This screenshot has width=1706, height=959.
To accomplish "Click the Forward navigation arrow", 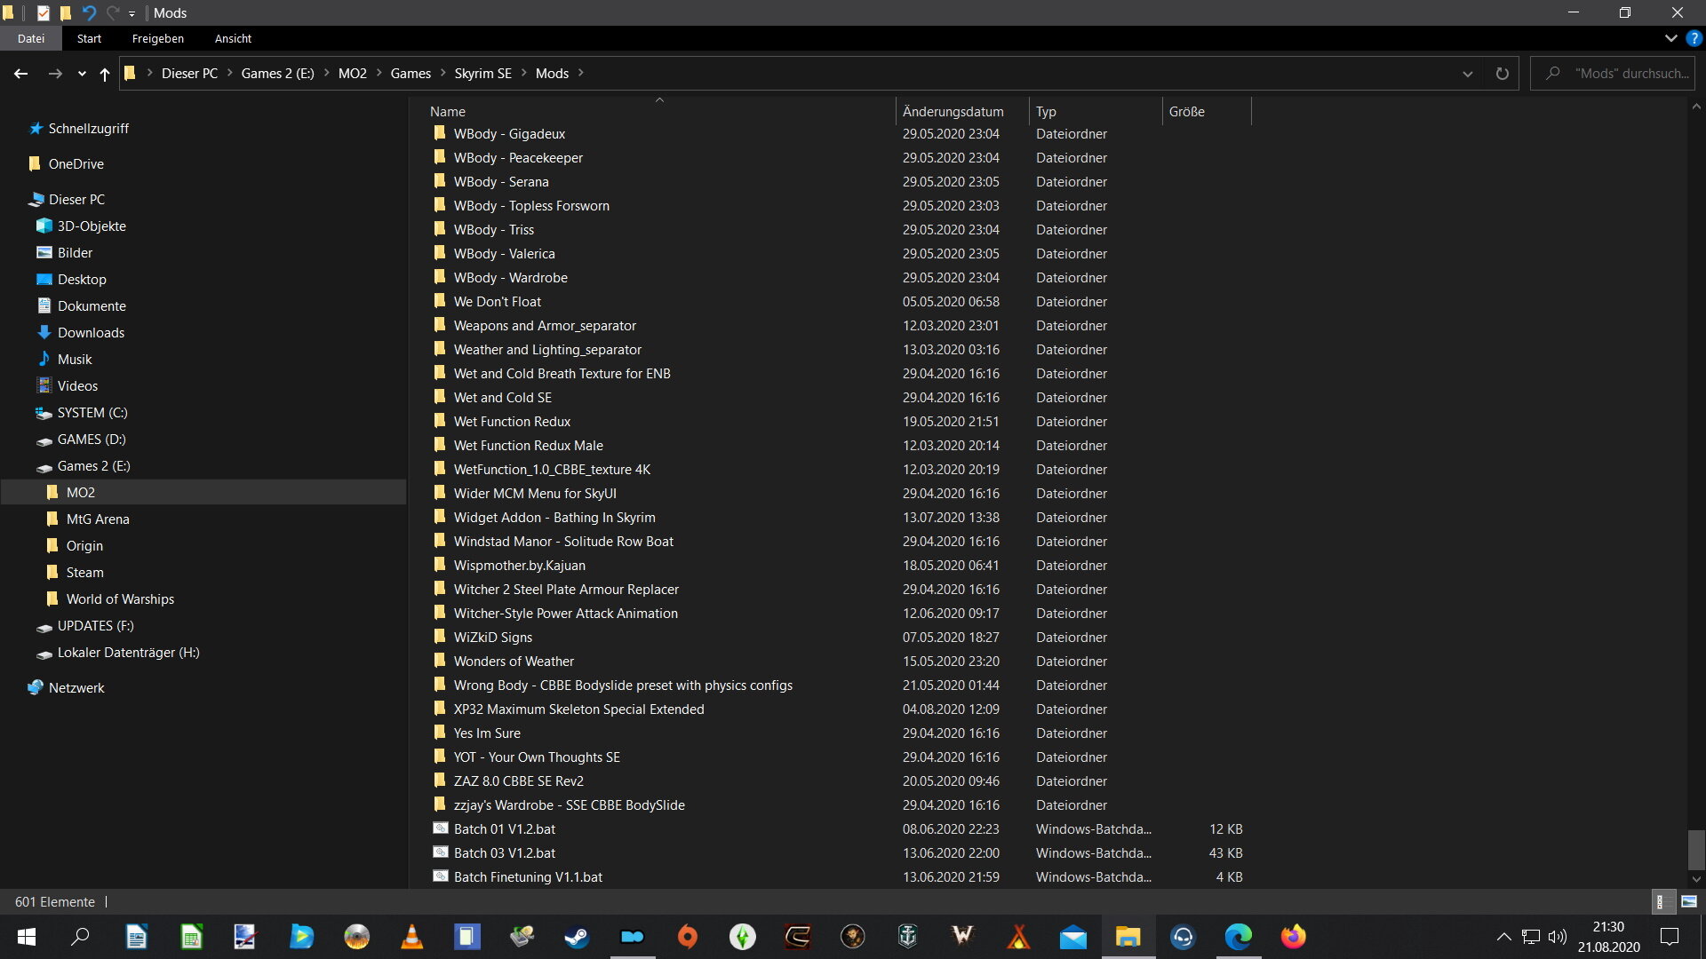I will pyautogui.click(x=55, y=74).
